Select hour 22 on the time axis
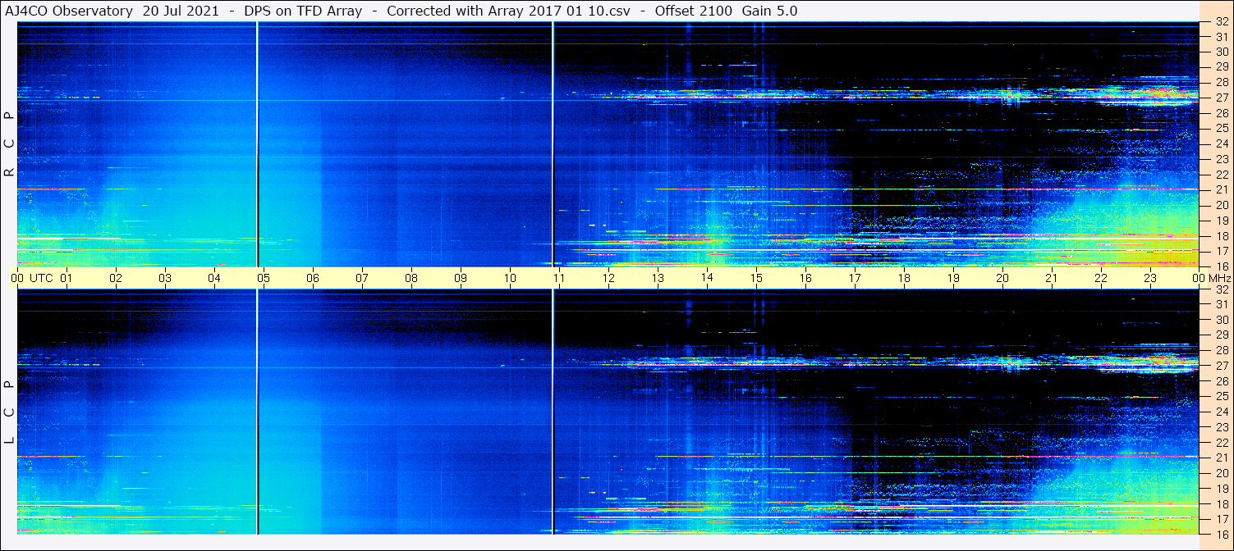 (1101, 278)
